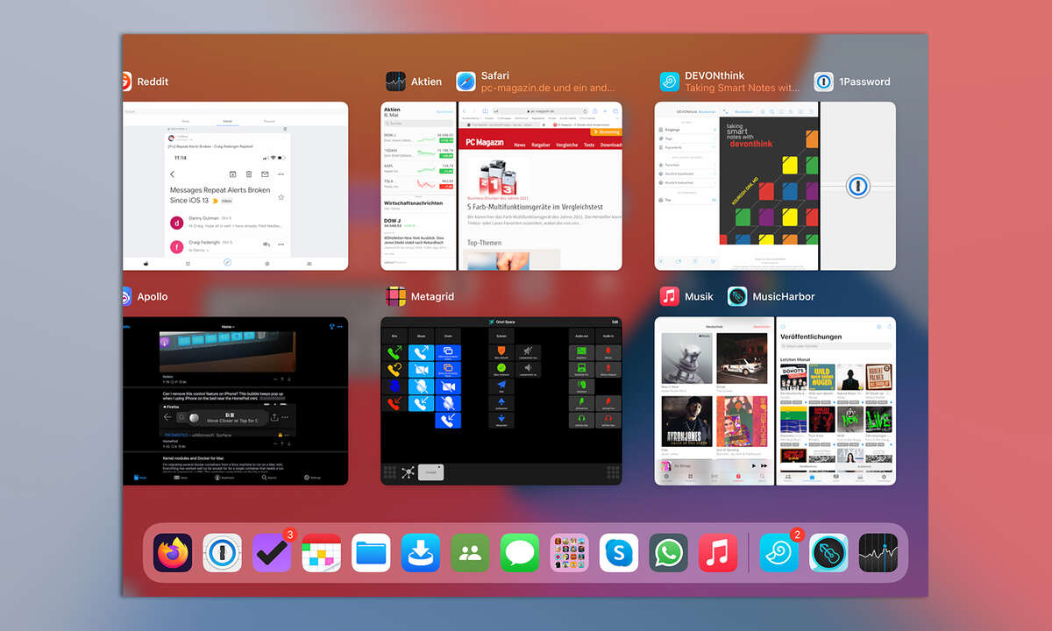Launch 1Password from the dock
1052x631 pixels.
point(222,553)
